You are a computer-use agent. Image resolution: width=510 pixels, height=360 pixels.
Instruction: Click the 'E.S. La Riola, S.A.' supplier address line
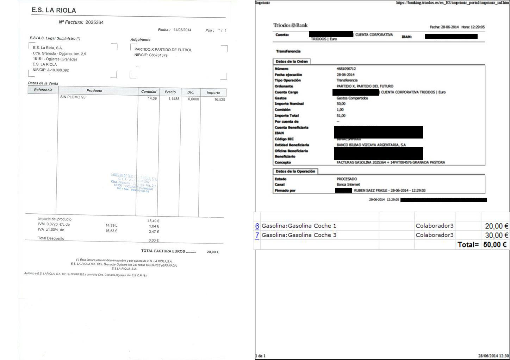tap(48, 47)
